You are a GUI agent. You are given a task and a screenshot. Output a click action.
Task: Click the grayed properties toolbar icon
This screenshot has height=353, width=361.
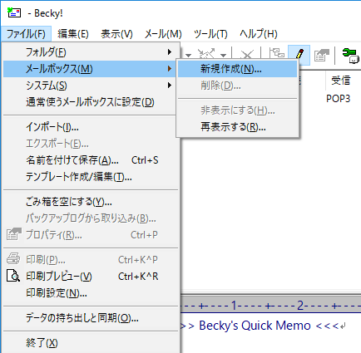click(321, 55)
